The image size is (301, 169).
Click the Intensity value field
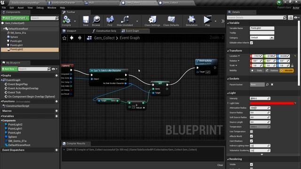[260, 98]
